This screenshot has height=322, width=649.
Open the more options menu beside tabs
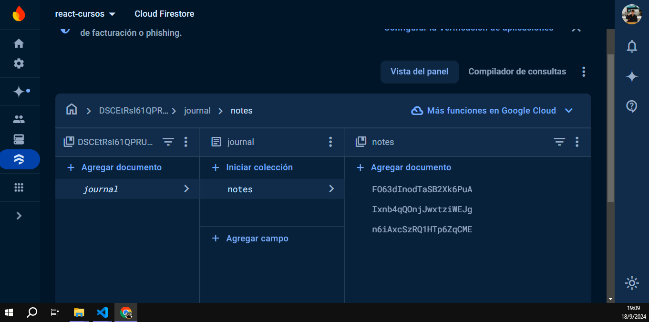click(x=584, y=72)
